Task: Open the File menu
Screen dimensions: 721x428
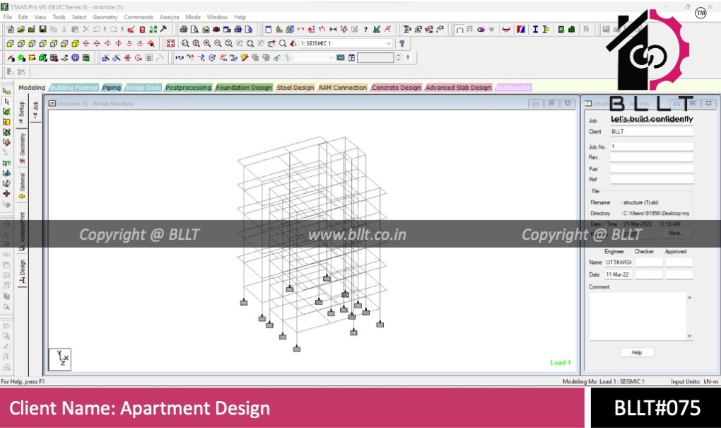Action: pyautogui.click(x=8, y=17)
